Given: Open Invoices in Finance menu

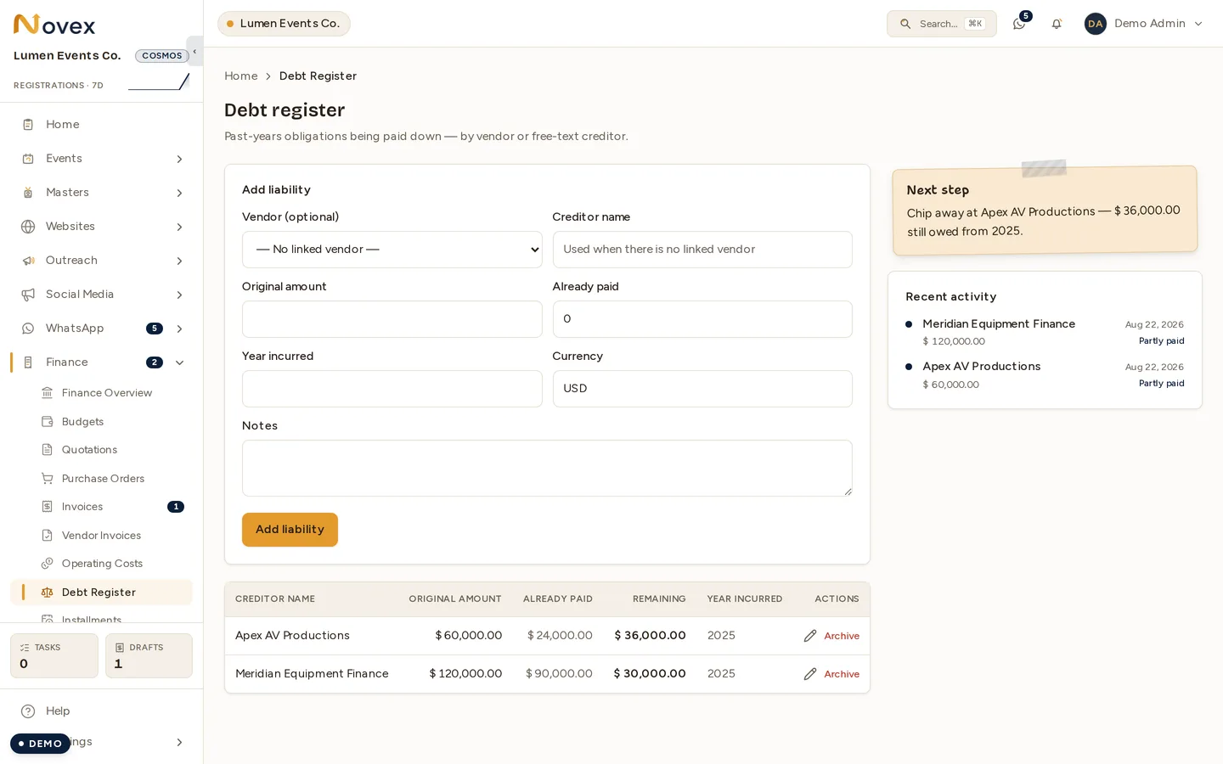Looking at the screenshot, I should pos(82,507).
